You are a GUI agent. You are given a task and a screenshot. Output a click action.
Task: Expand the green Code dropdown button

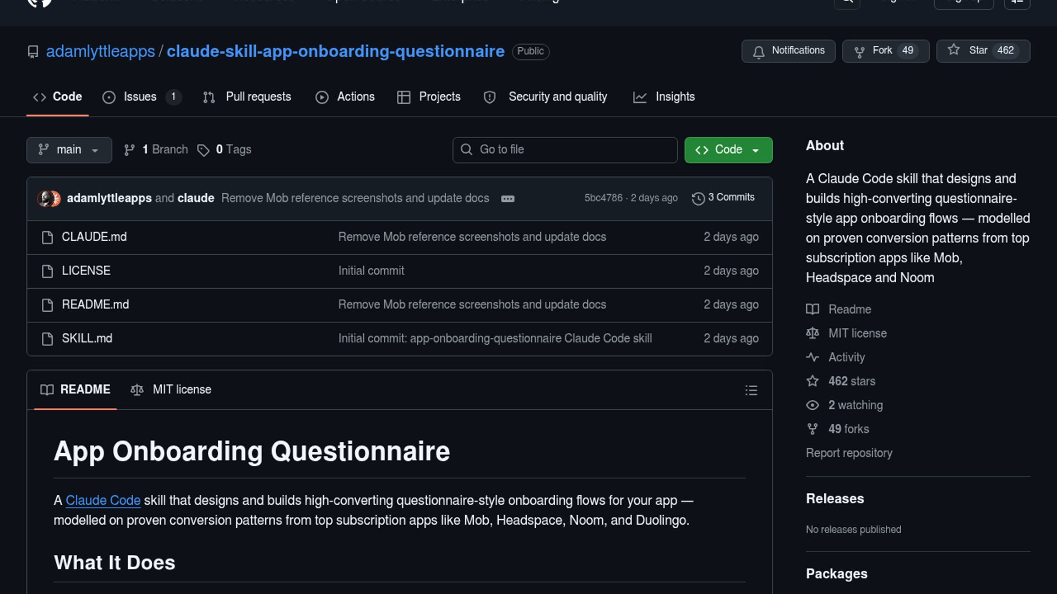(728, 150)
